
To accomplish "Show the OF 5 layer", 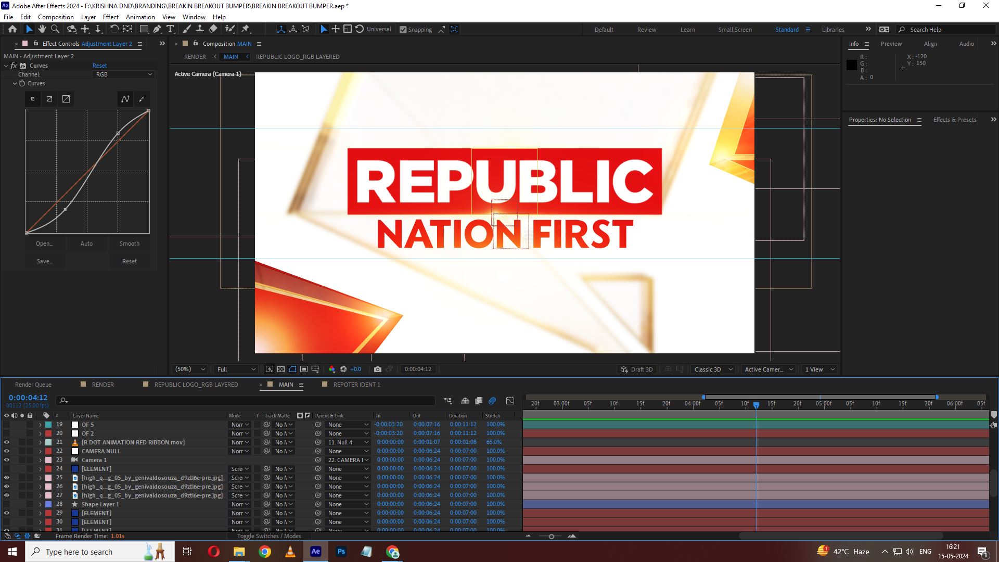I will click(7, 425).
